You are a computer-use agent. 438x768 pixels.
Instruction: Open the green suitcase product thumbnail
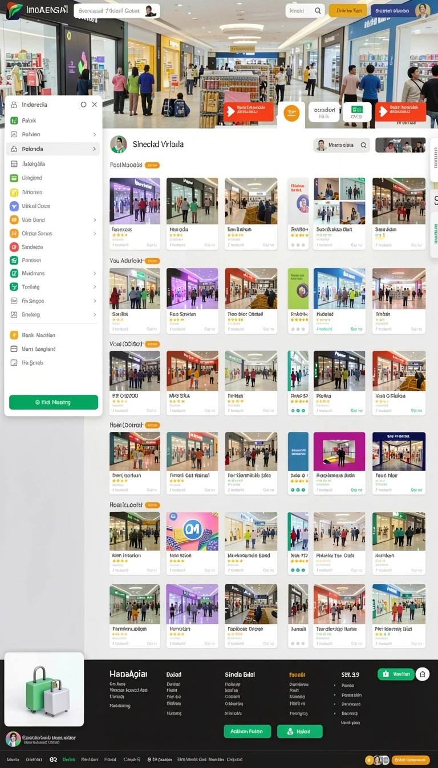click(x=44, y=689)
